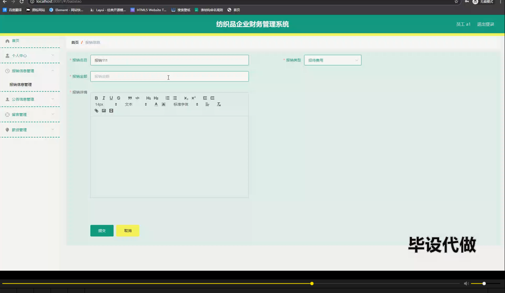Expand the 公告信息管理 sidebar menu
This screenshot has height=293, width=505.
click(30, 99)
